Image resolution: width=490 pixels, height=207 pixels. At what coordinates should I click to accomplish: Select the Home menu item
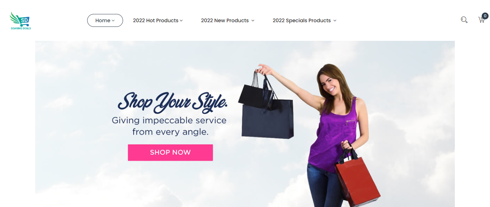[105, 20]
